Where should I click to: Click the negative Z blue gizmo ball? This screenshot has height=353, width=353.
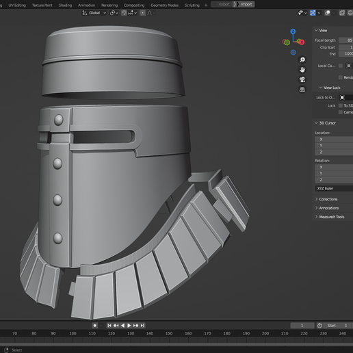pyautogui.click(x=293, y=53)
